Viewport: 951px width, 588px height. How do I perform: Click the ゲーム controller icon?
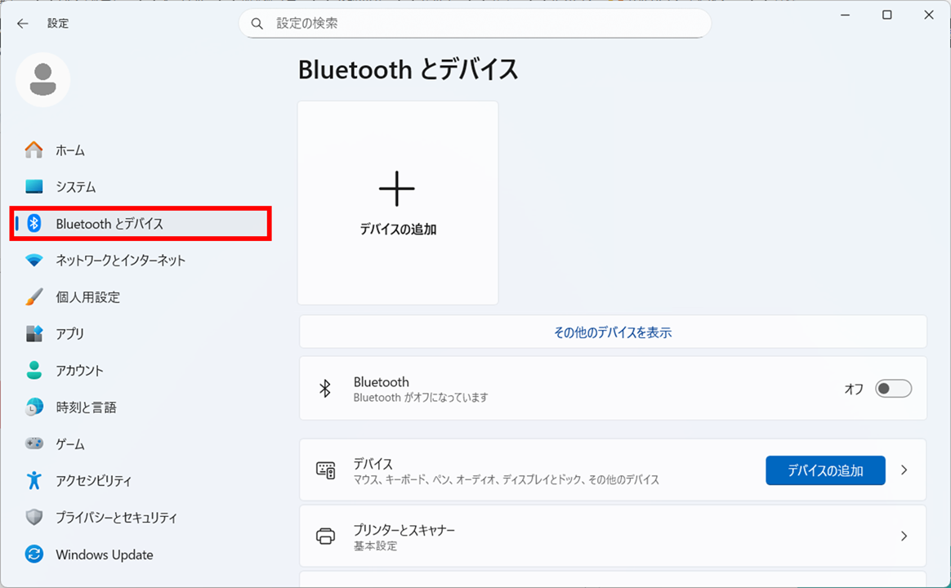[x=34, y=443]
